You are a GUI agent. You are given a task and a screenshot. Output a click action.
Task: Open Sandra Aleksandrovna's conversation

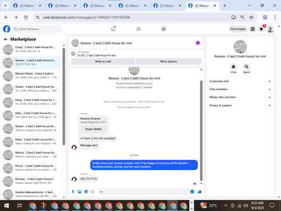point(31,194)
